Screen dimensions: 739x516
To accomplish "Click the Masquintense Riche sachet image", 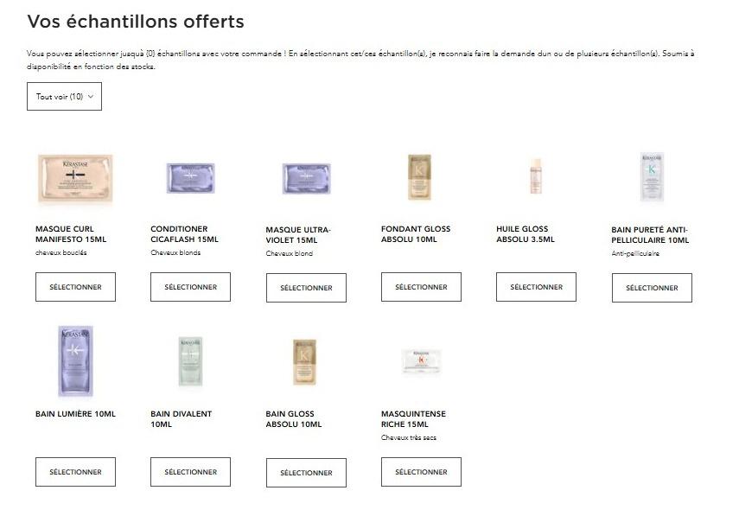I will pyautogui.click(x=421, y=361).
